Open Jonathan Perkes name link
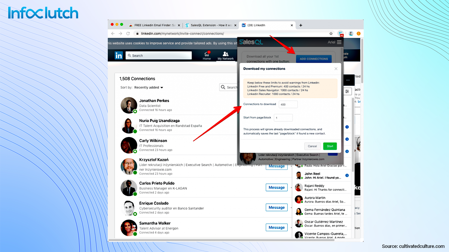 [x=154, y=101]
